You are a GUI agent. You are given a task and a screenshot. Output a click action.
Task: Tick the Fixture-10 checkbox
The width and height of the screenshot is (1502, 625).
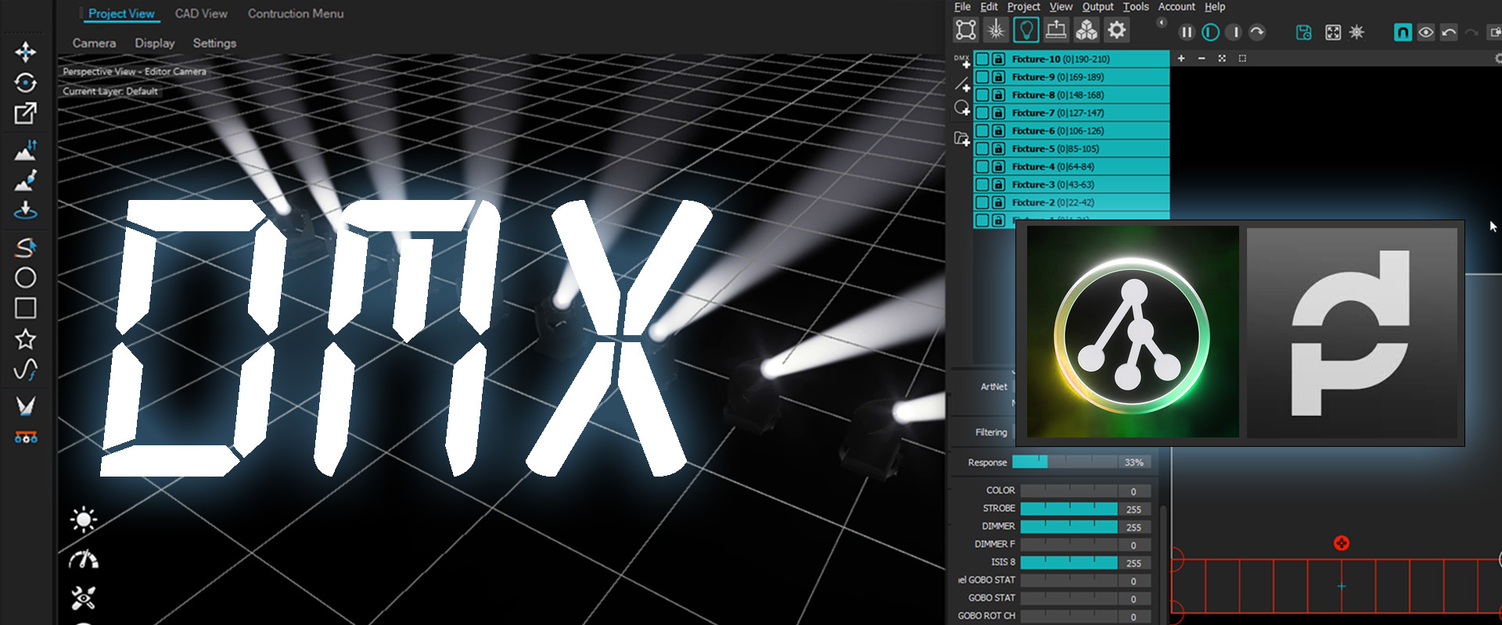point(982,59)
